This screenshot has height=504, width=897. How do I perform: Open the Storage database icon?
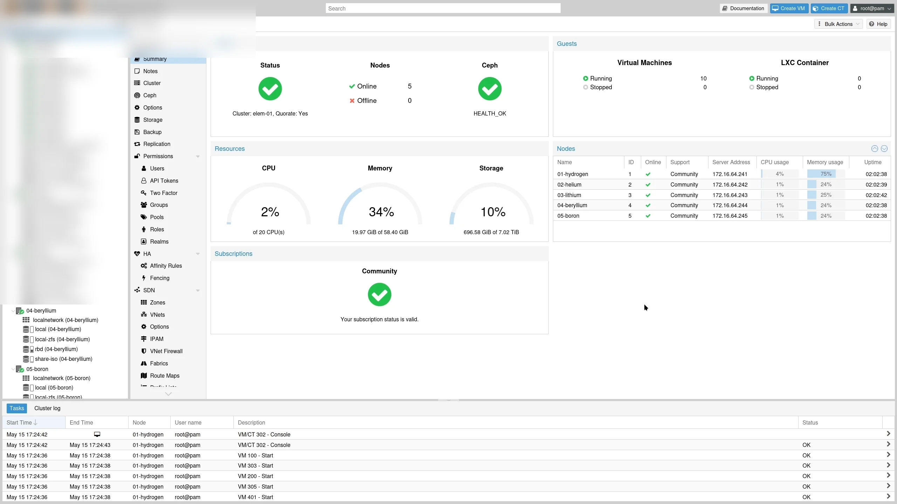click(137, 120)
